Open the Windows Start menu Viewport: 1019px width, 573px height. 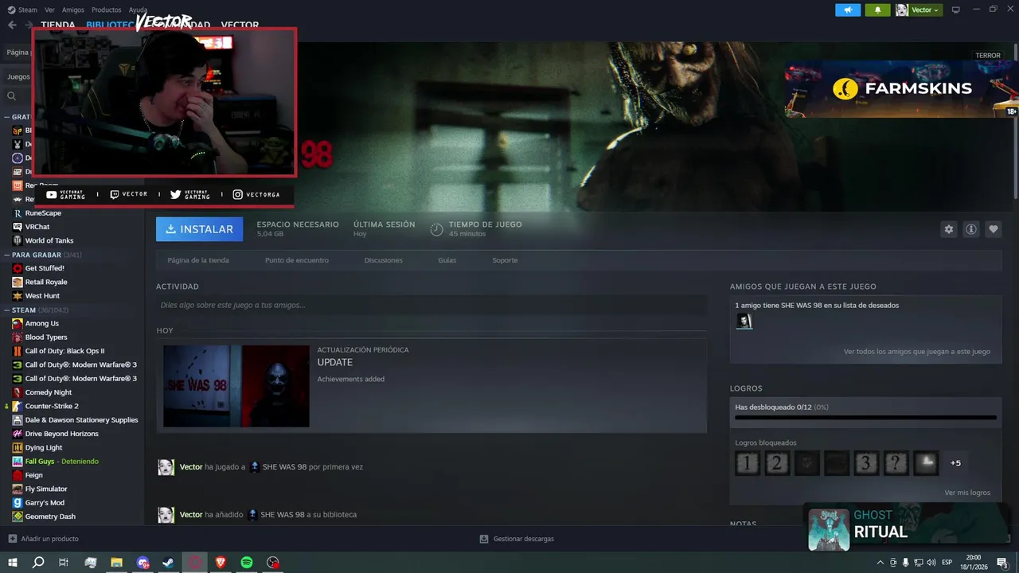(13, 563)
